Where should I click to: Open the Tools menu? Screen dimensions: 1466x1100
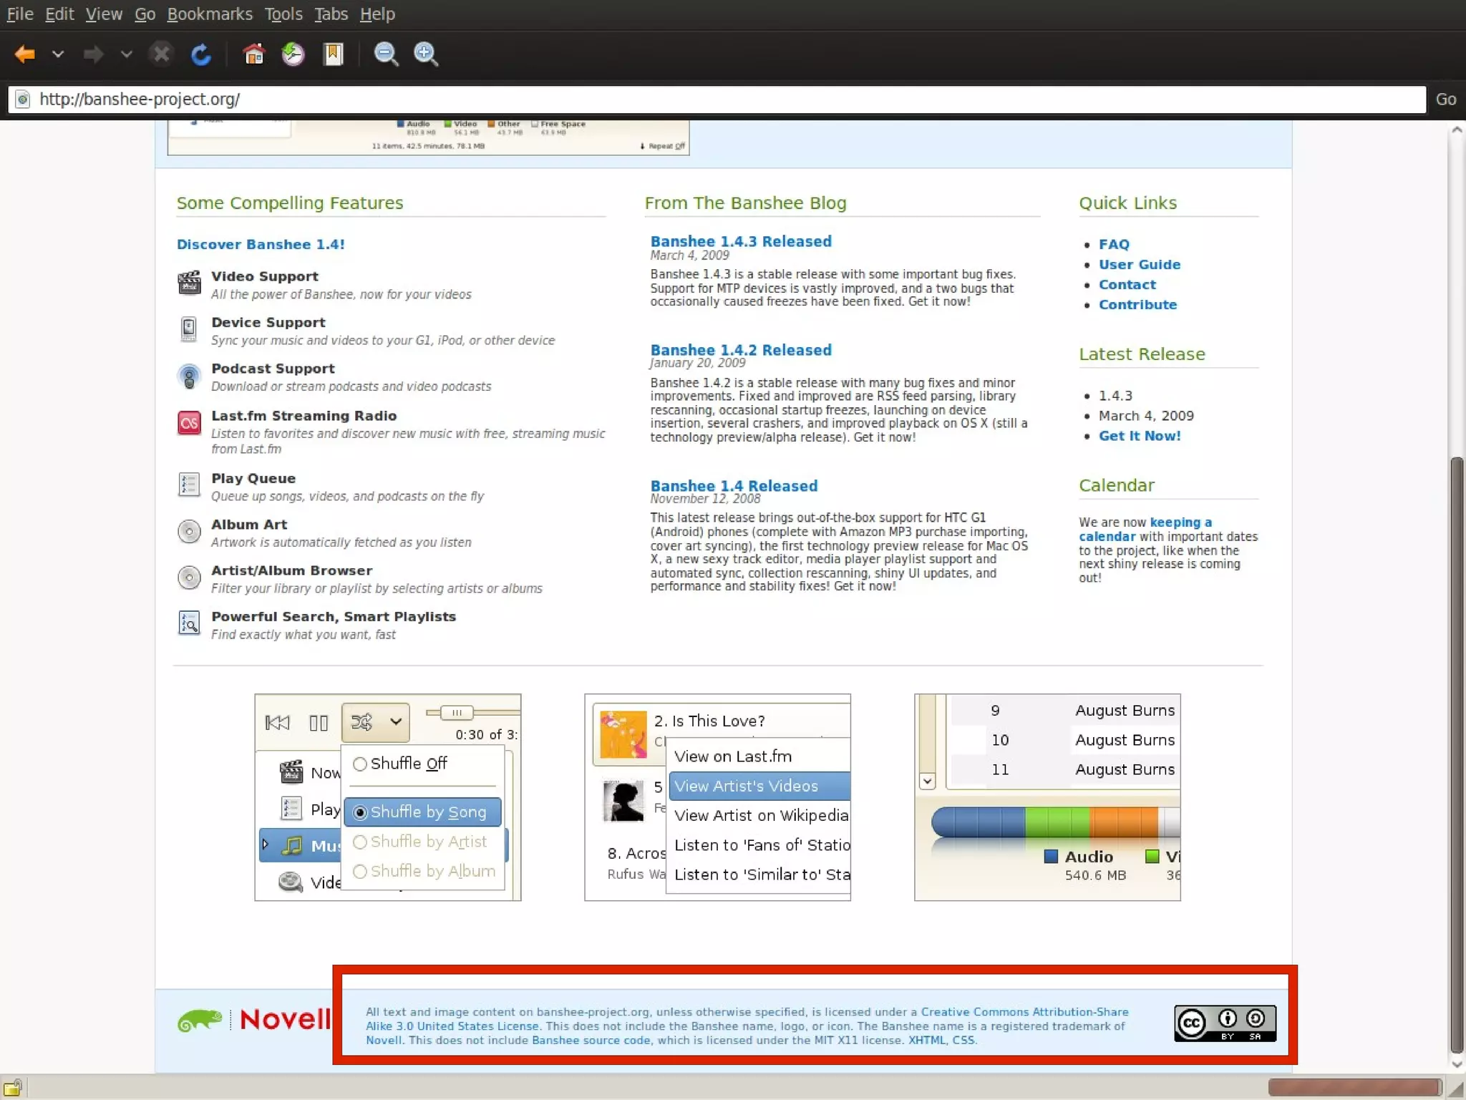point(283,14)
